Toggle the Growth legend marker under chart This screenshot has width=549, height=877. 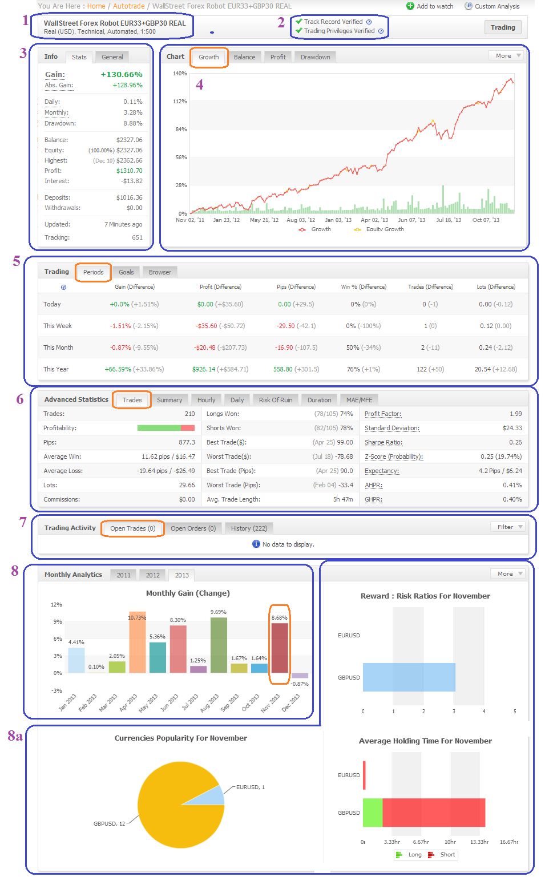pos(302,229)
